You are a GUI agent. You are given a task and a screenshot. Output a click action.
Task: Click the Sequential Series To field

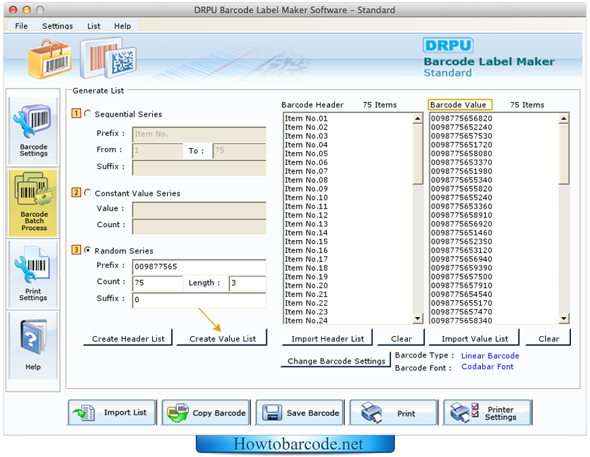point(239,151)
